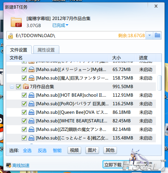
Task: Uncheck the WHITE BEAR STARLE file checkbox
Action: click(x=24, y=121)
